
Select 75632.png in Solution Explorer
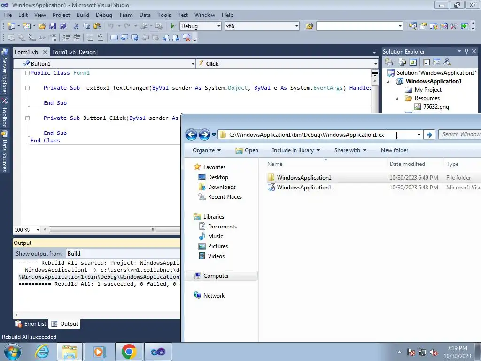click(x=436, y=107)
